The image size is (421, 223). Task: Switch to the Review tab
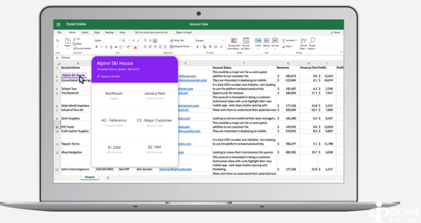click(109, 32)
